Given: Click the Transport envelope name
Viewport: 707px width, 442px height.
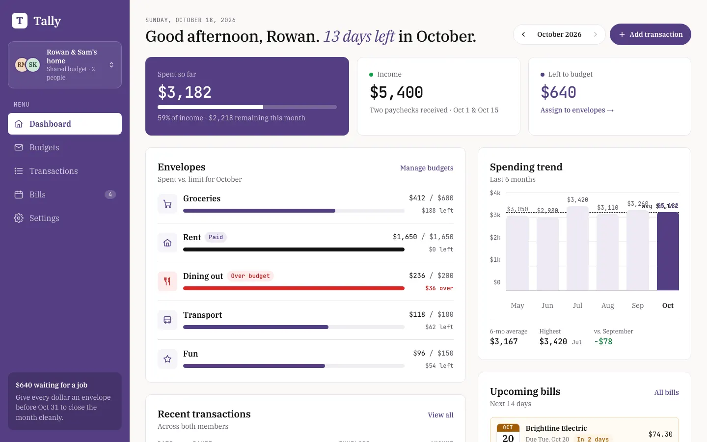Looking at the screenshot, I should 202,315.
